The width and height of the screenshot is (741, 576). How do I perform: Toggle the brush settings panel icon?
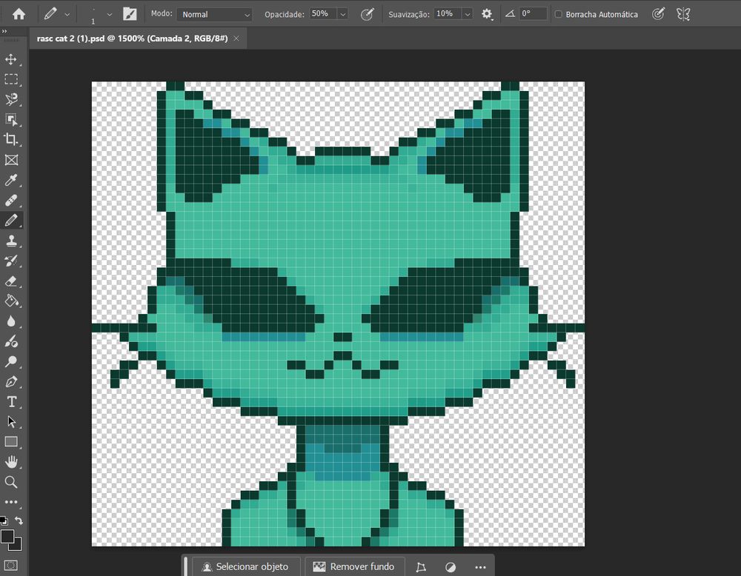(130, 14)
